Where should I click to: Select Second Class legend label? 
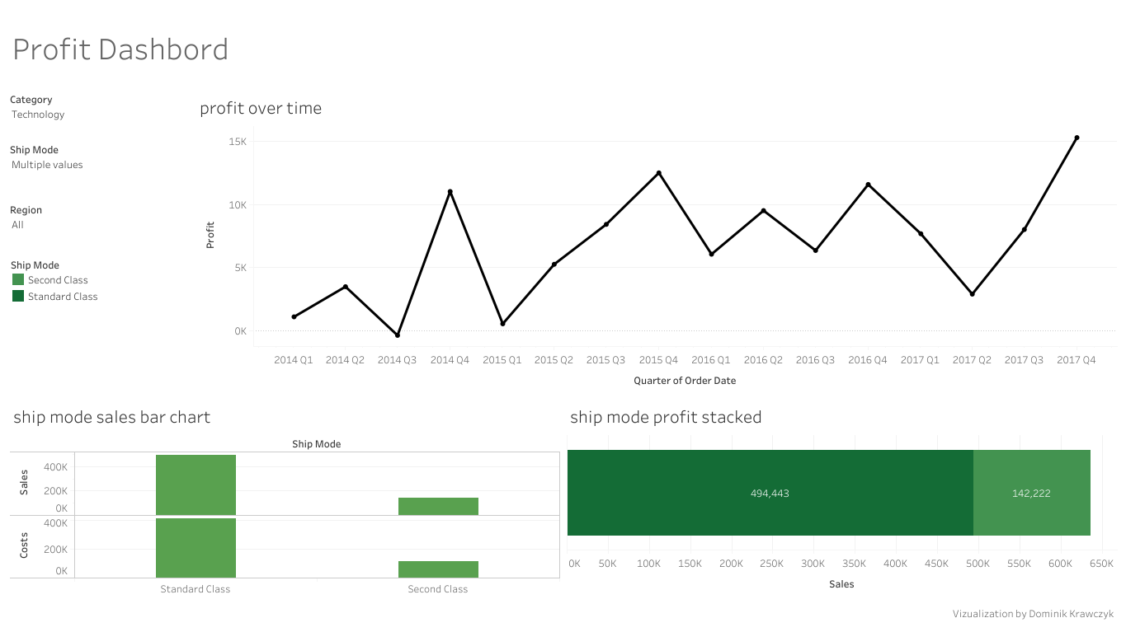click(58, 280)
